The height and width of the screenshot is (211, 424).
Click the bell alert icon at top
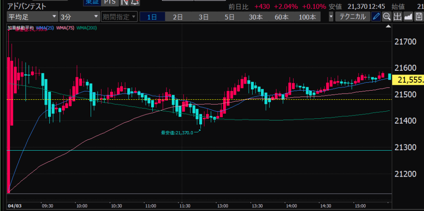(135, 2)
